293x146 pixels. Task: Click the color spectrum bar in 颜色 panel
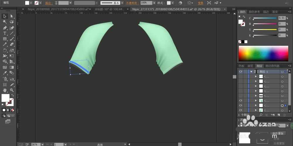point(263,54)
